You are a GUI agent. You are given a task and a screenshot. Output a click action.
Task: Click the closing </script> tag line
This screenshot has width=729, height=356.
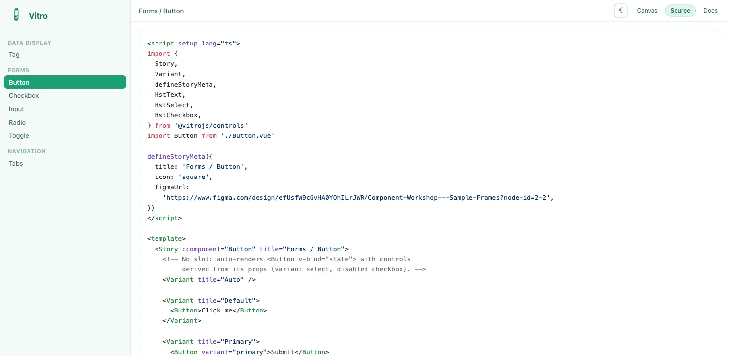(x=164, y=218)
